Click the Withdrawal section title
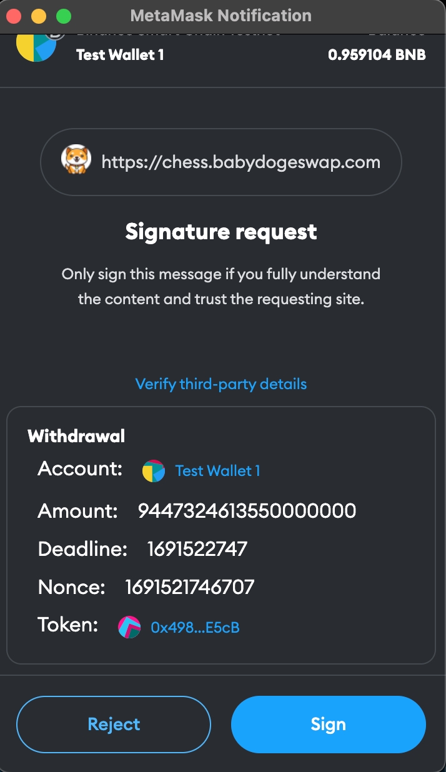This screenshot has height=772, width=446. (76, 436)
